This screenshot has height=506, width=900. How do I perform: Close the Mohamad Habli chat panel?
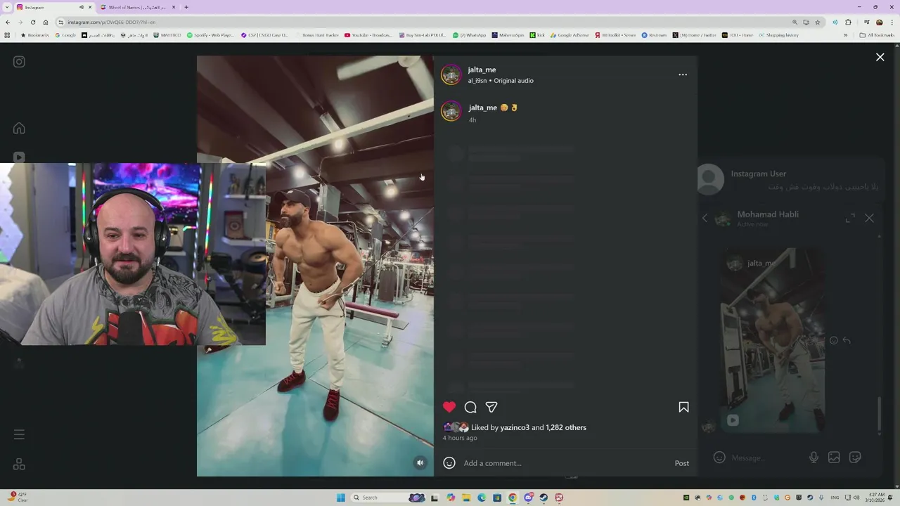click(870, 218)
